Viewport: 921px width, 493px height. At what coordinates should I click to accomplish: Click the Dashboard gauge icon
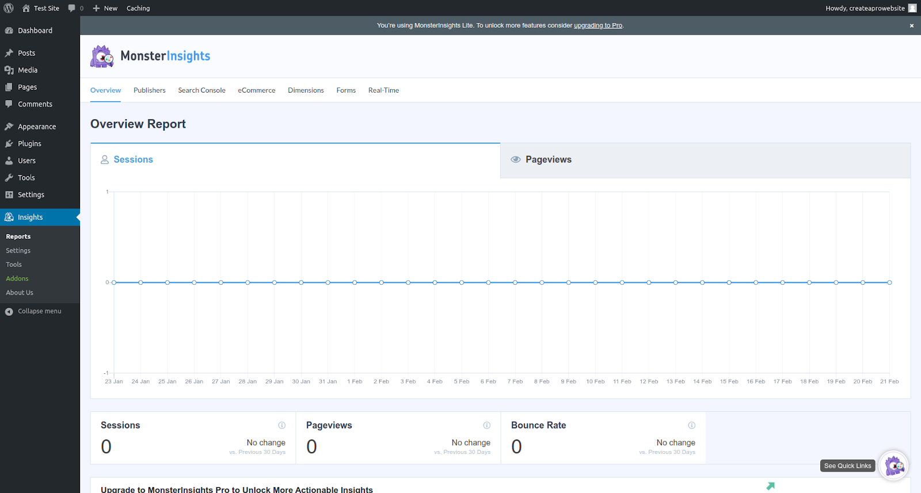tap(9, 30)
